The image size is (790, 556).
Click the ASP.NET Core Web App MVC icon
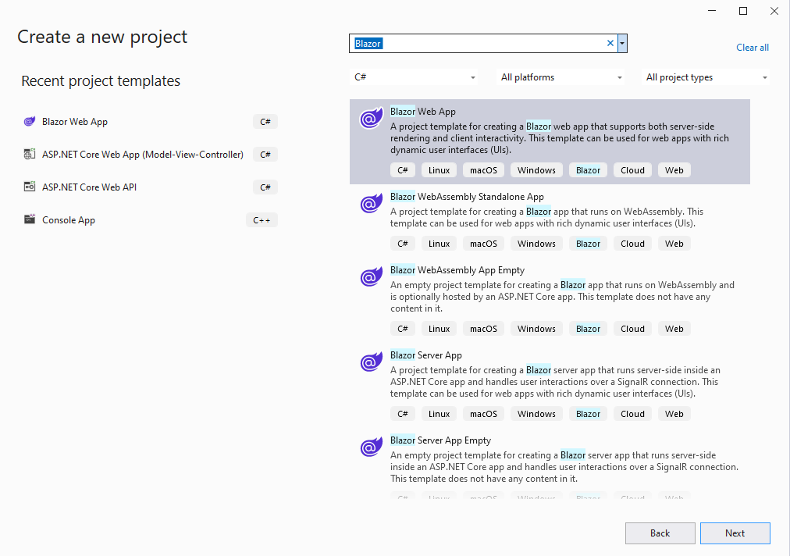30,155
